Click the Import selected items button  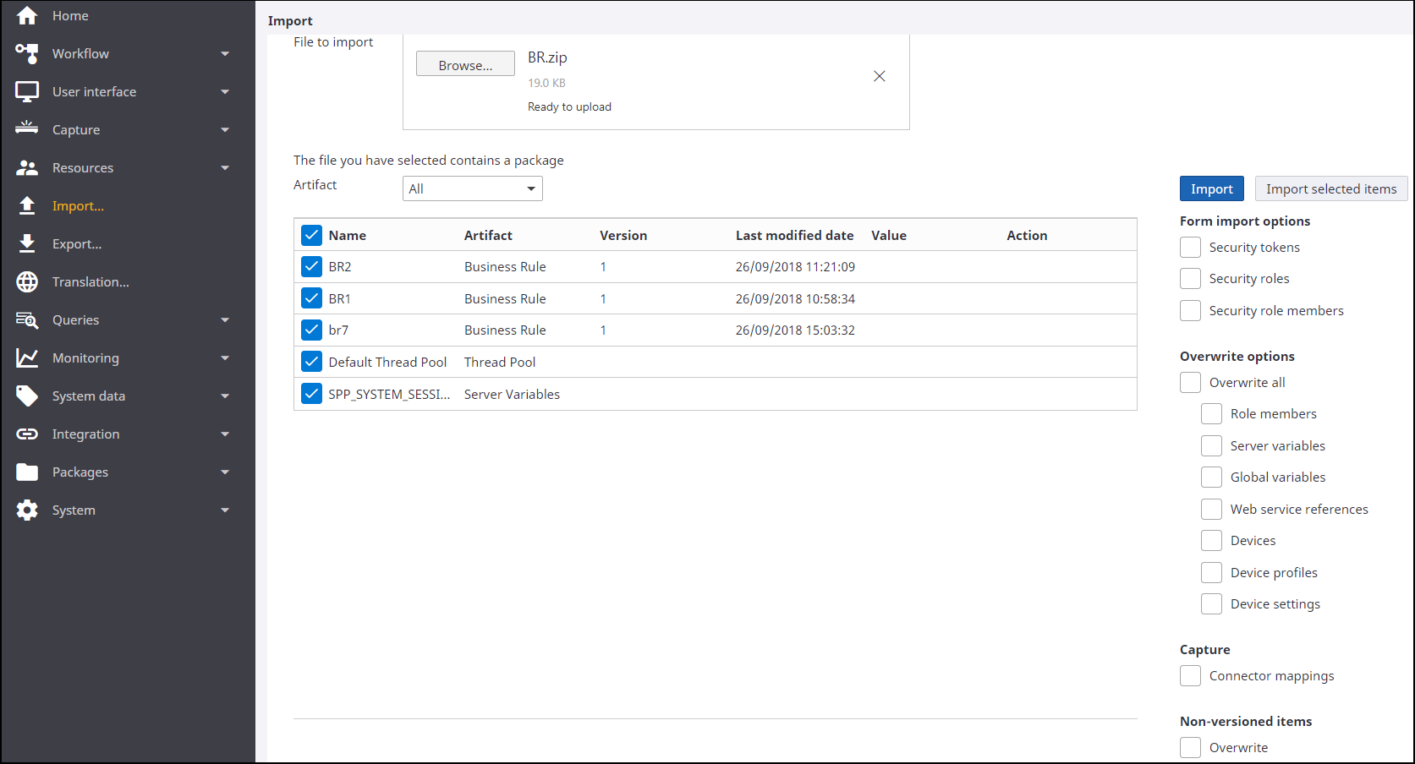click(1330, 189)
